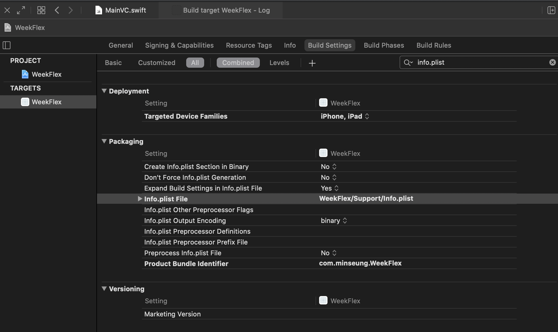Image resolution: width=558 pixels, height=332 pixels.
Task: Show All build settings
Action: click(x=195, y=63)
